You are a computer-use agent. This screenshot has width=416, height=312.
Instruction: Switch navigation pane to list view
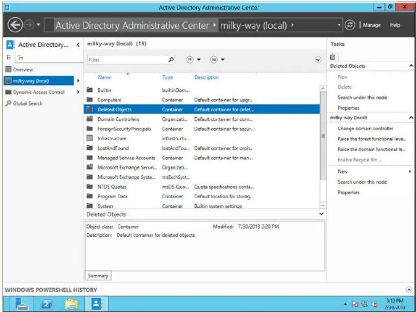[8, 57]
